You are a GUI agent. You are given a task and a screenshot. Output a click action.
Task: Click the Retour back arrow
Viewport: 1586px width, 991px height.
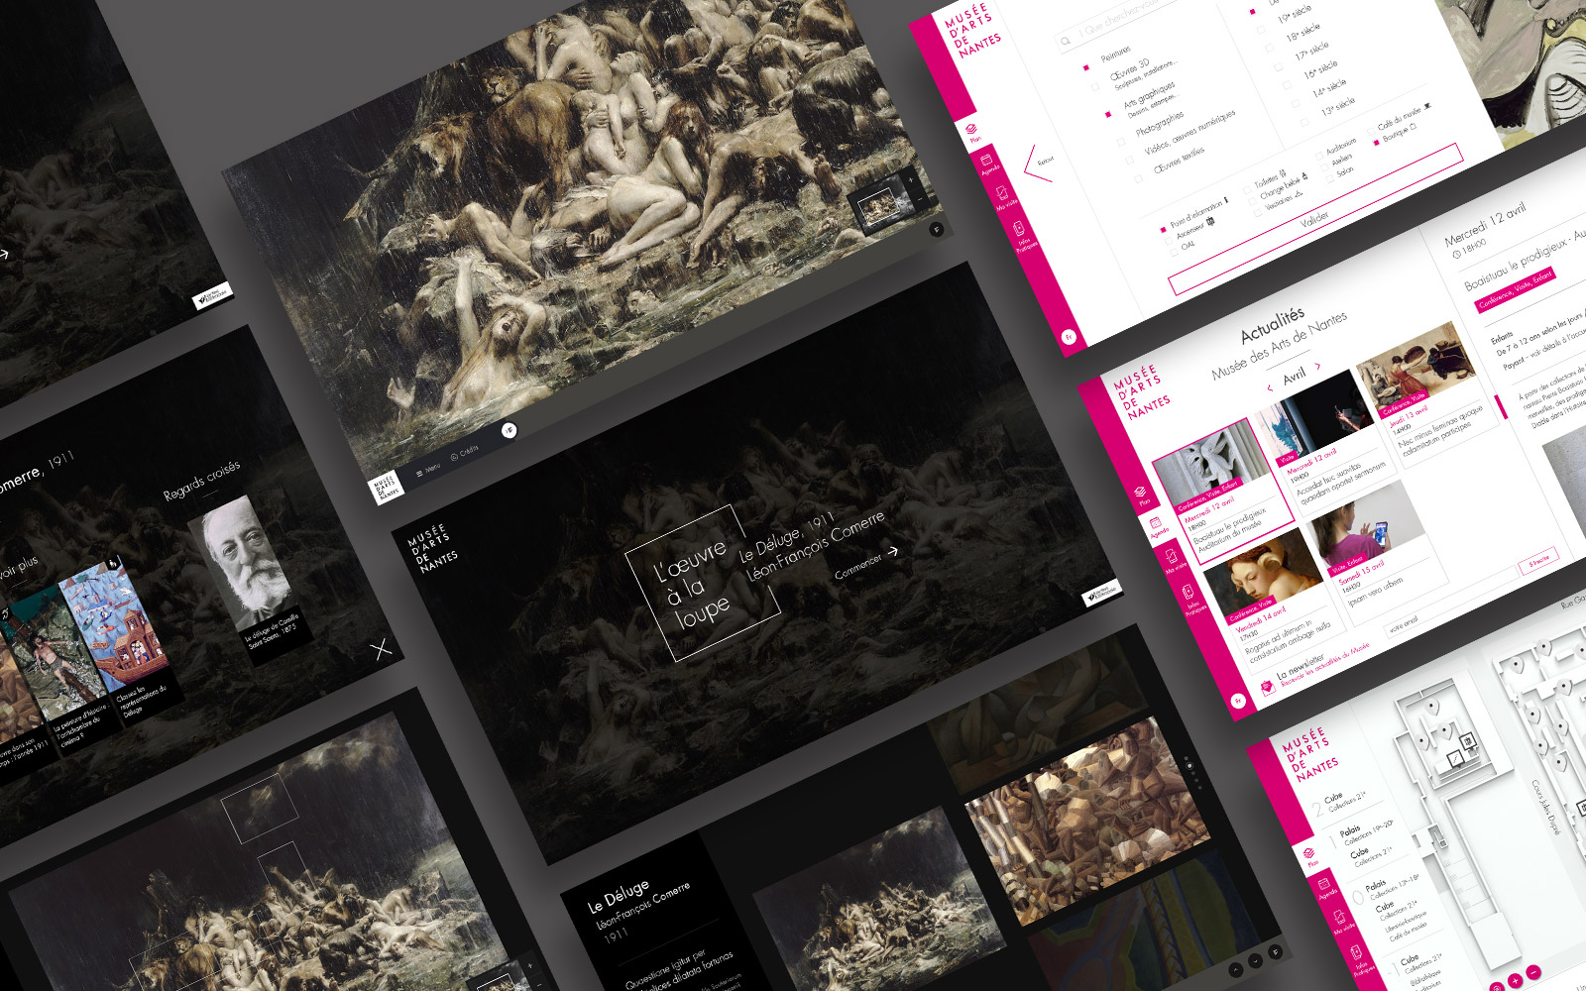coord(1038,165)
